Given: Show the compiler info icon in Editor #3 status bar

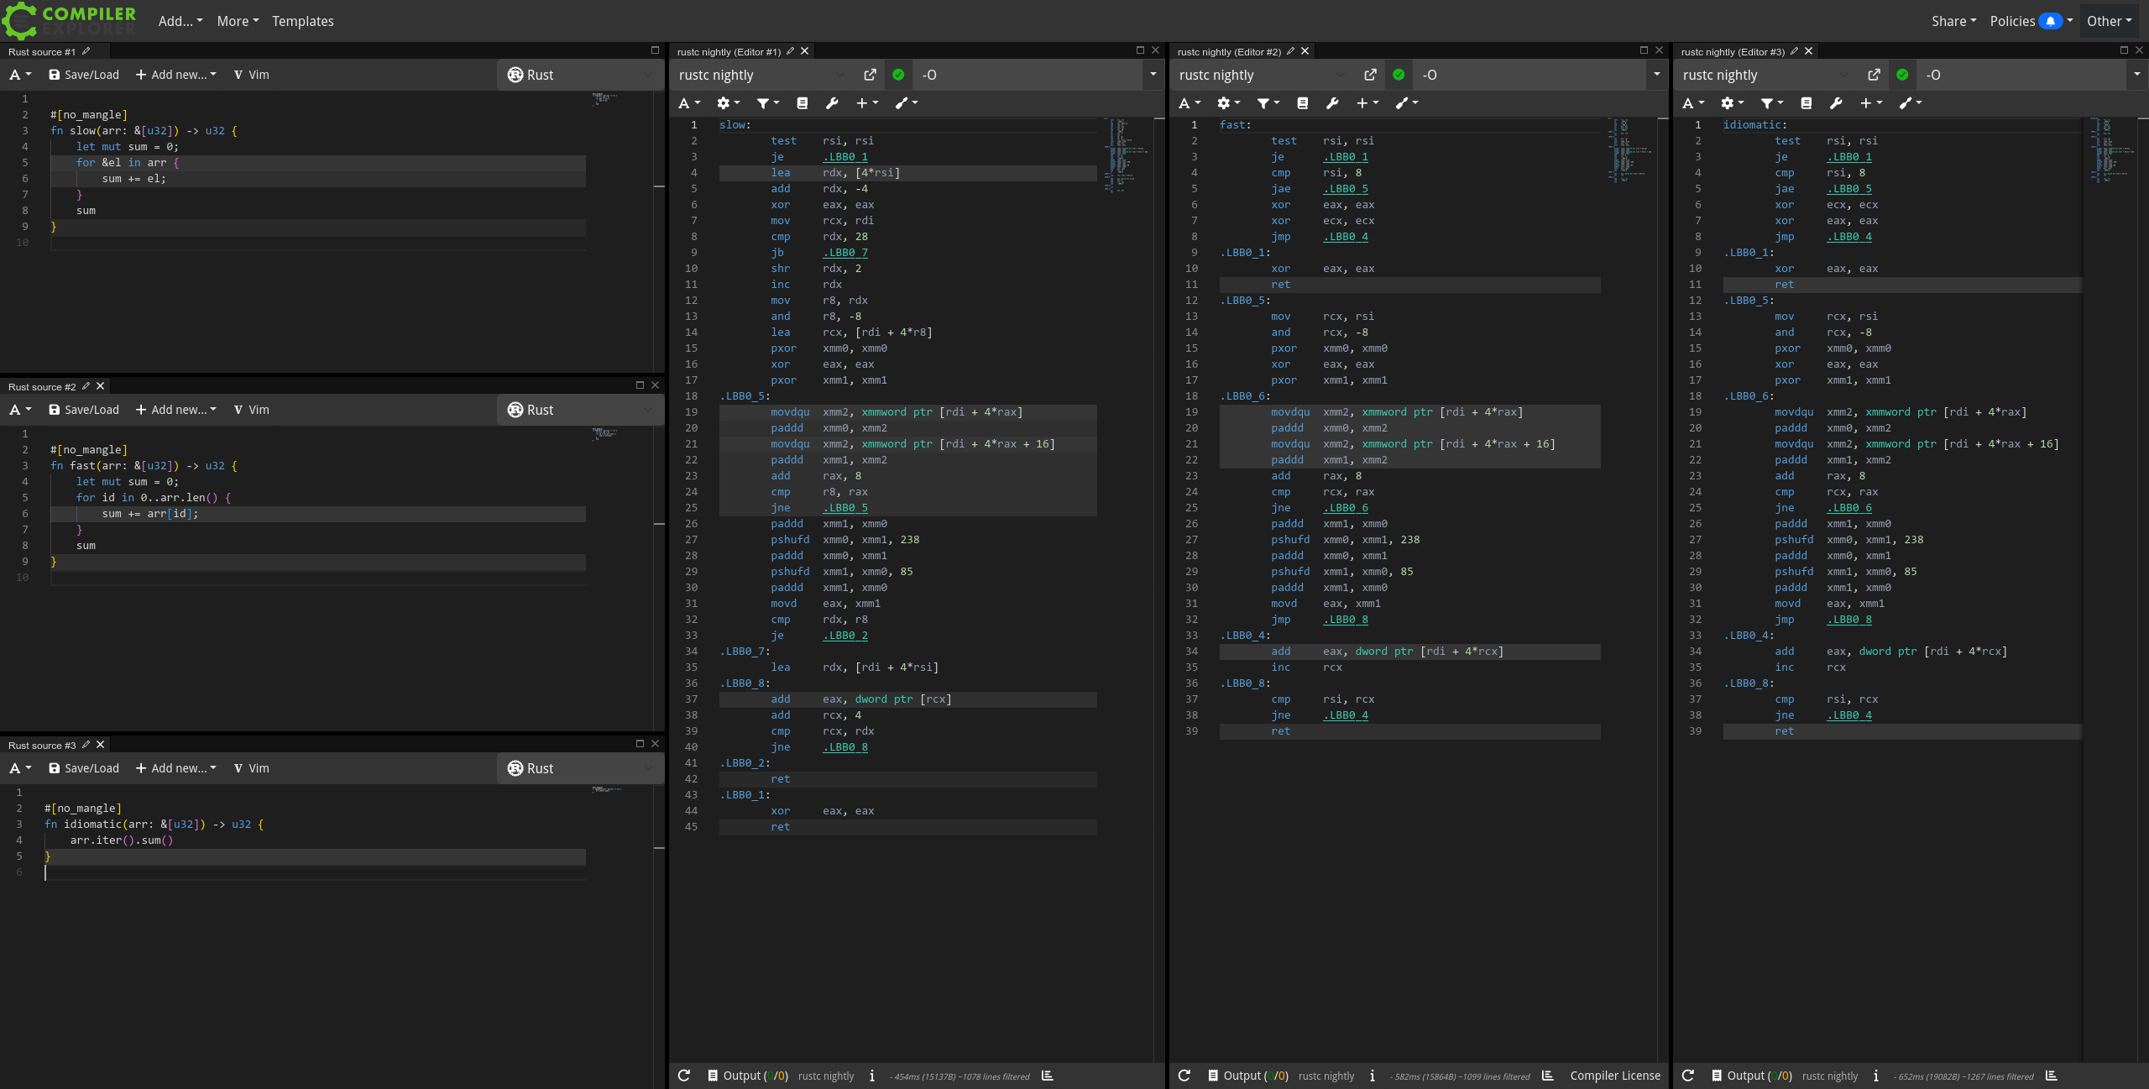Looking at the screenshot, I should pyautogui.click(x=1875, y=1076).
